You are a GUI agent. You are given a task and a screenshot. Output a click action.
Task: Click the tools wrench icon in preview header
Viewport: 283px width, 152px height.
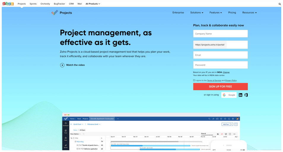click(x=233, y=119)
